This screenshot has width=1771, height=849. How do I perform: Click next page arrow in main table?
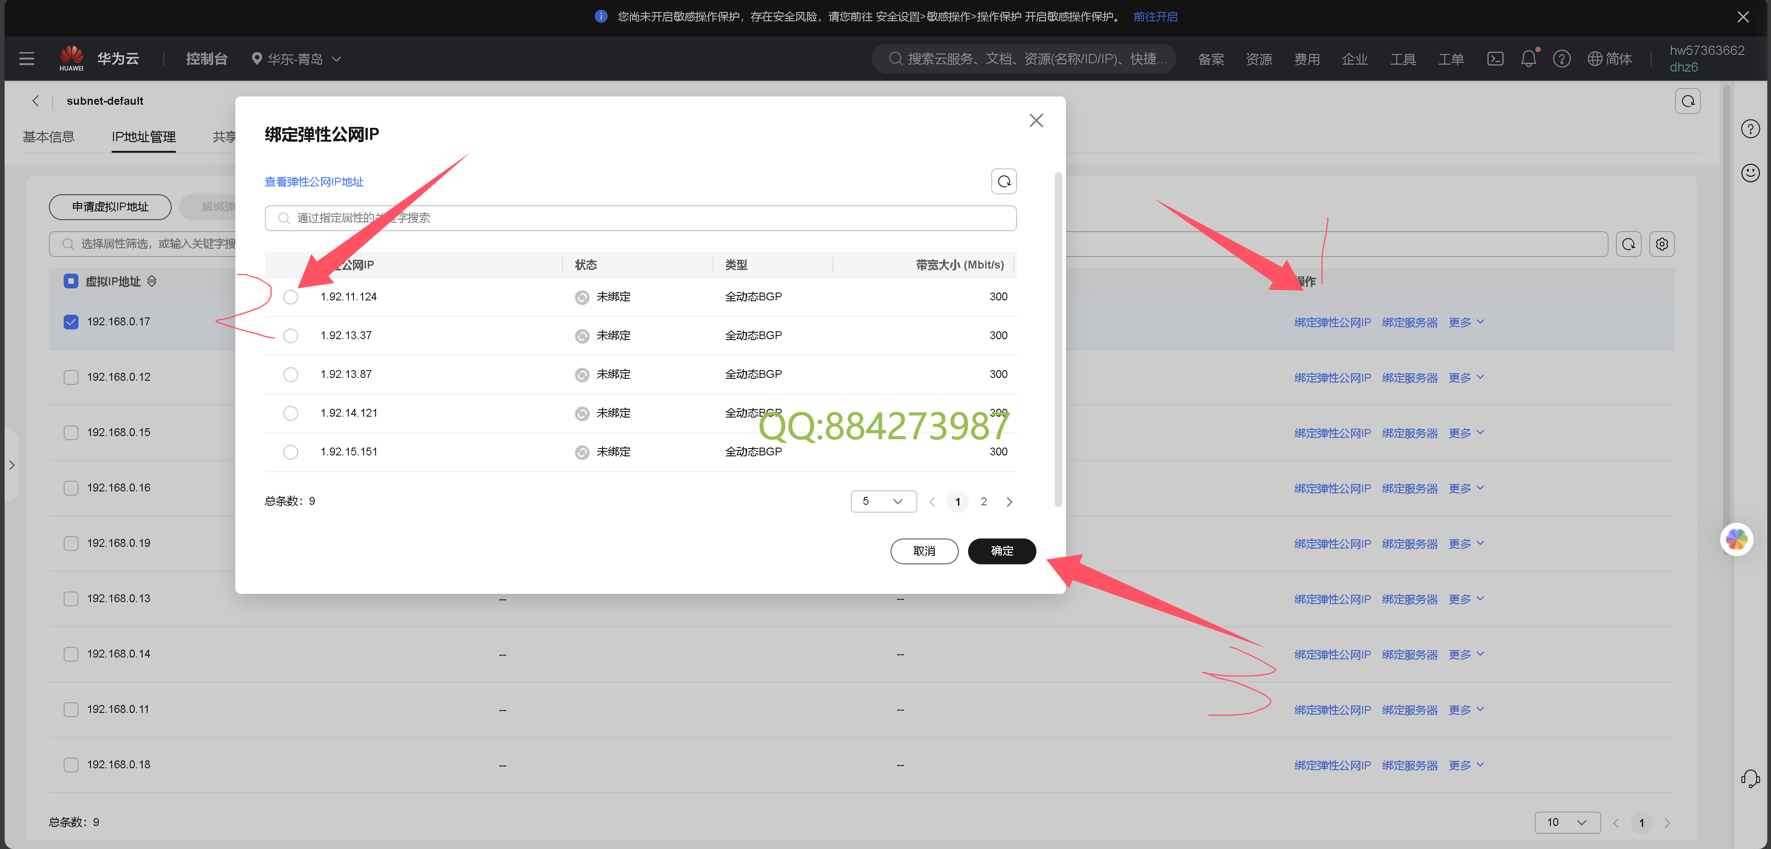(1667, 823)
